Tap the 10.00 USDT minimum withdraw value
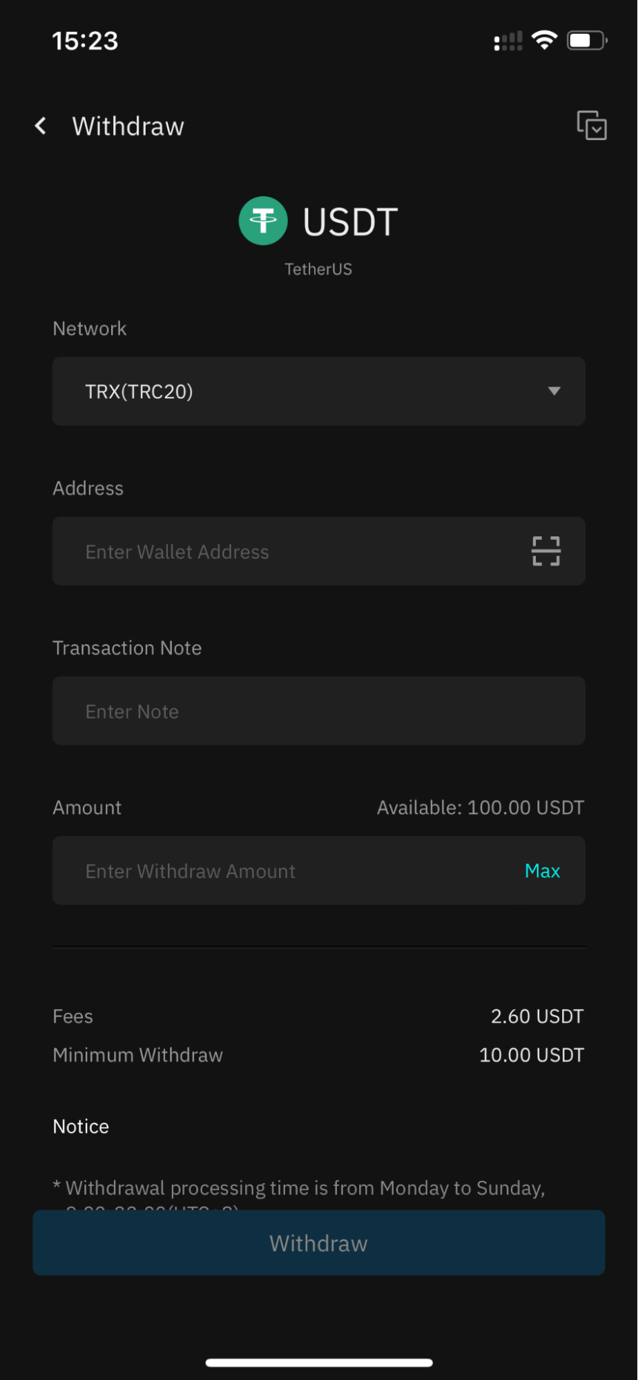Image resolution: width=638 pixels, height=1380 pixels. (532, 1055)
